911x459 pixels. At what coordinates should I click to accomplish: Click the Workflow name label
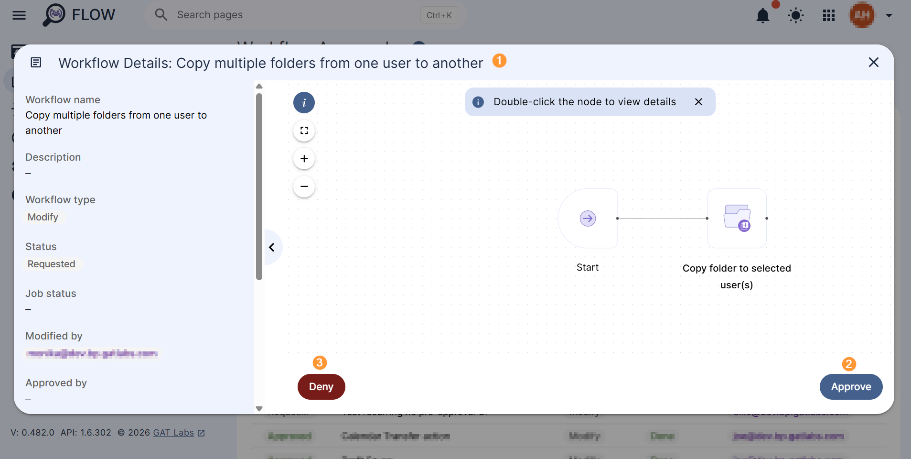point(63,100)
